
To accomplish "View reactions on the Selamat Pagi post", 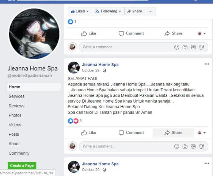I will (75, 121).
